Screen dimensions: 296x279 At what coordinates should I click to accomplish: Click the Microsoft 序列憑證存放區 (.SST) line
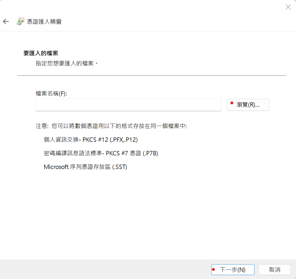(x=85, y=167)
